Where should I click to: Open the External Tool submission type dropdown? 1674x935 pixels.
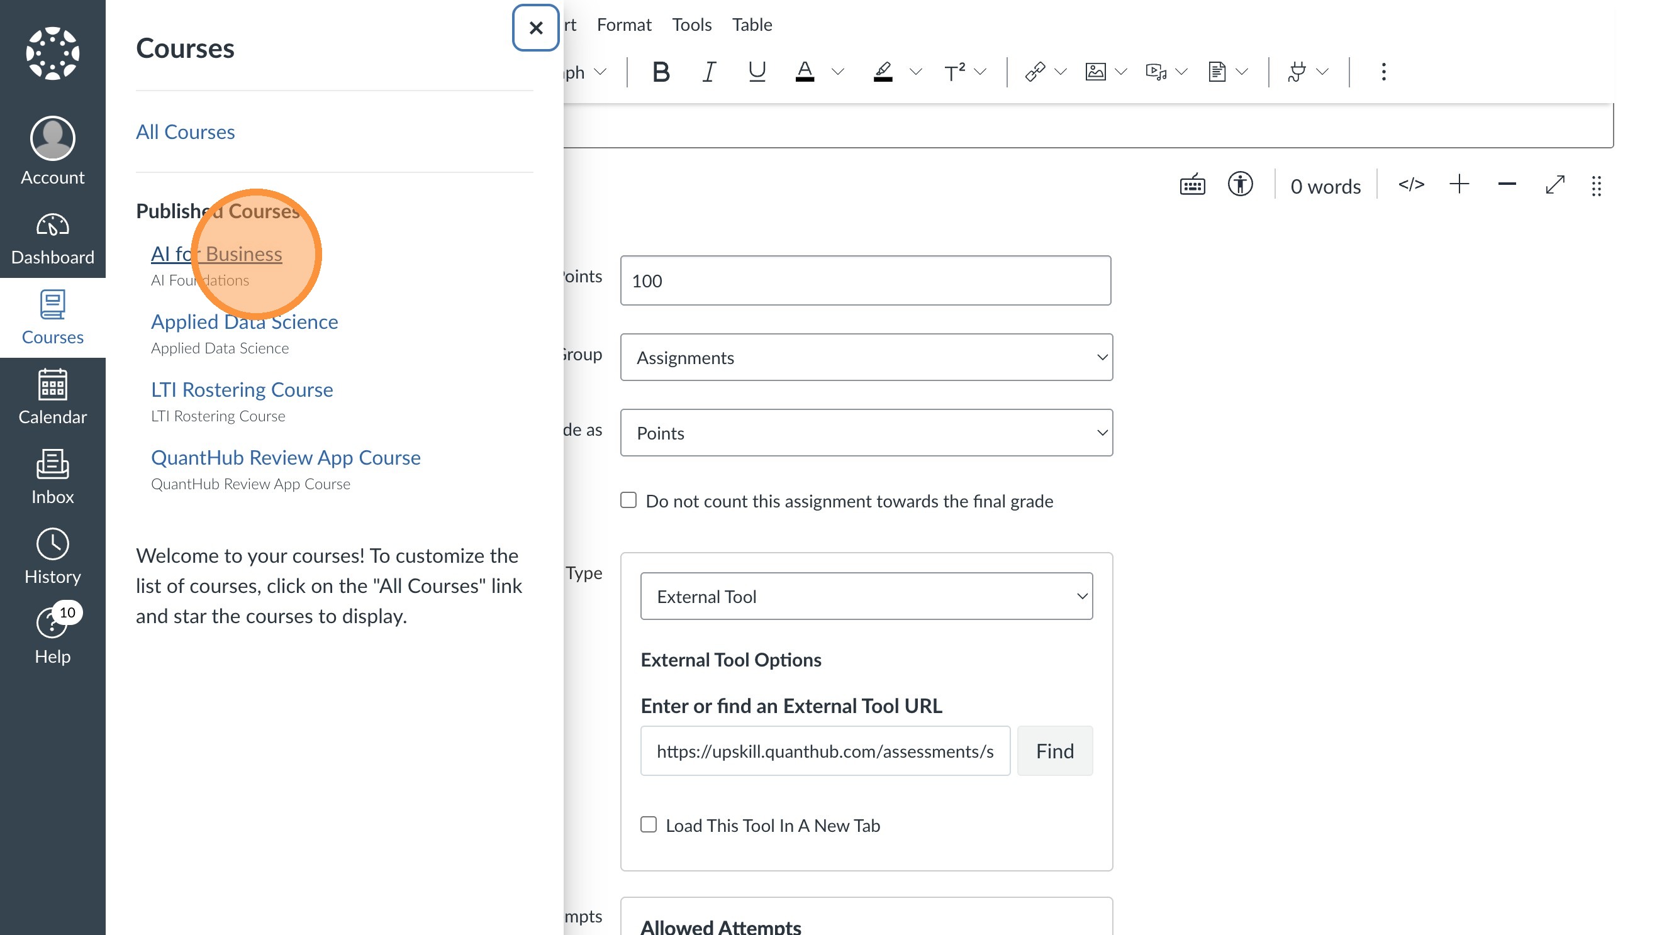[866, 596]
